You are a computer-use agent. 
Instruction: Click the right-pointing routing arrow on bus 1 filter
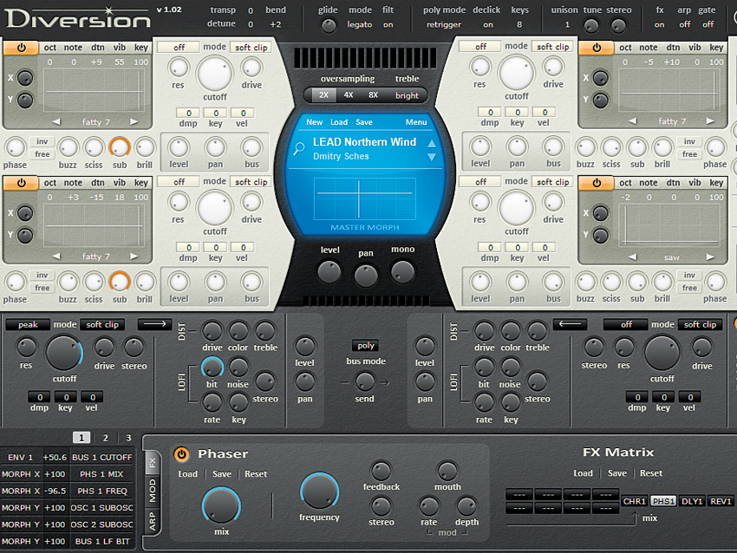(154, 324)
